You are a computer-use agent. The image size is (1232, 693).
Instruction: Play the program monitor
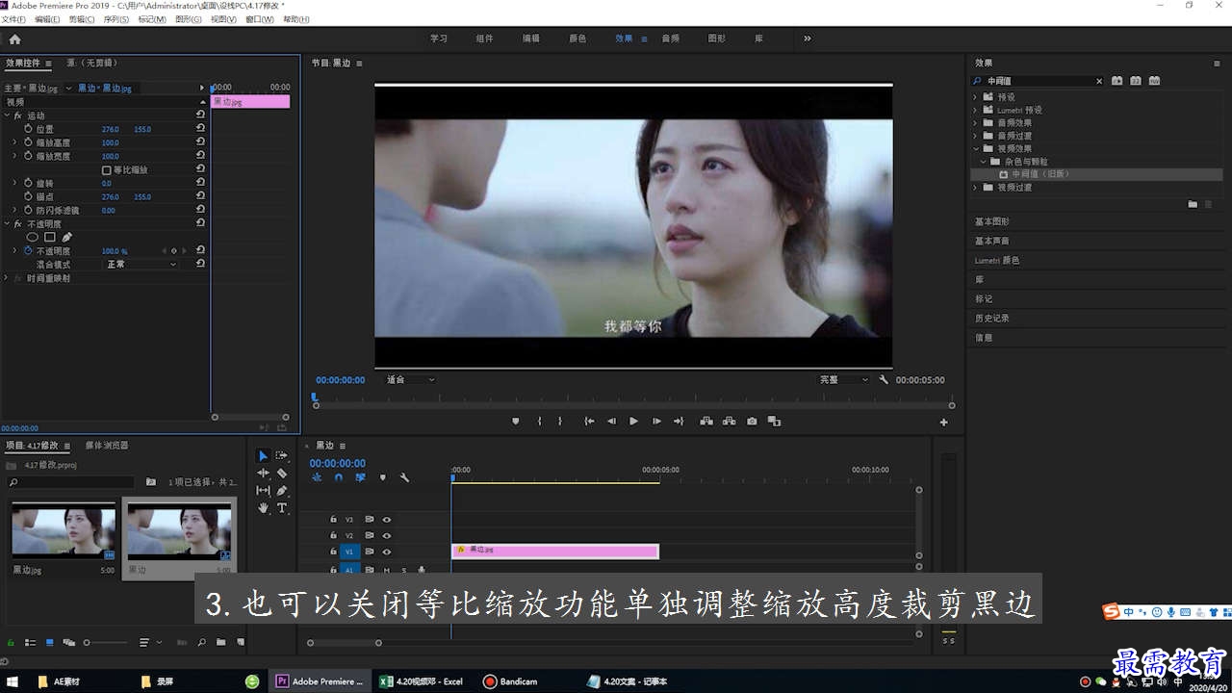[633, 422]
